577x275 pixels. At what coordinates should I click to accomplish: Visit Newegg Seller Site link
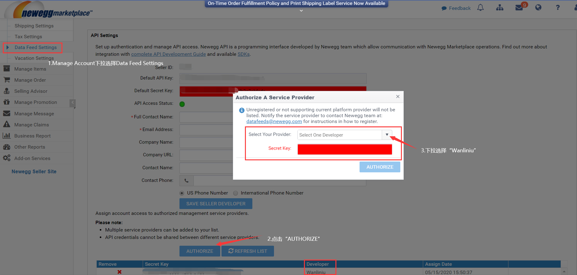[34, 171]
